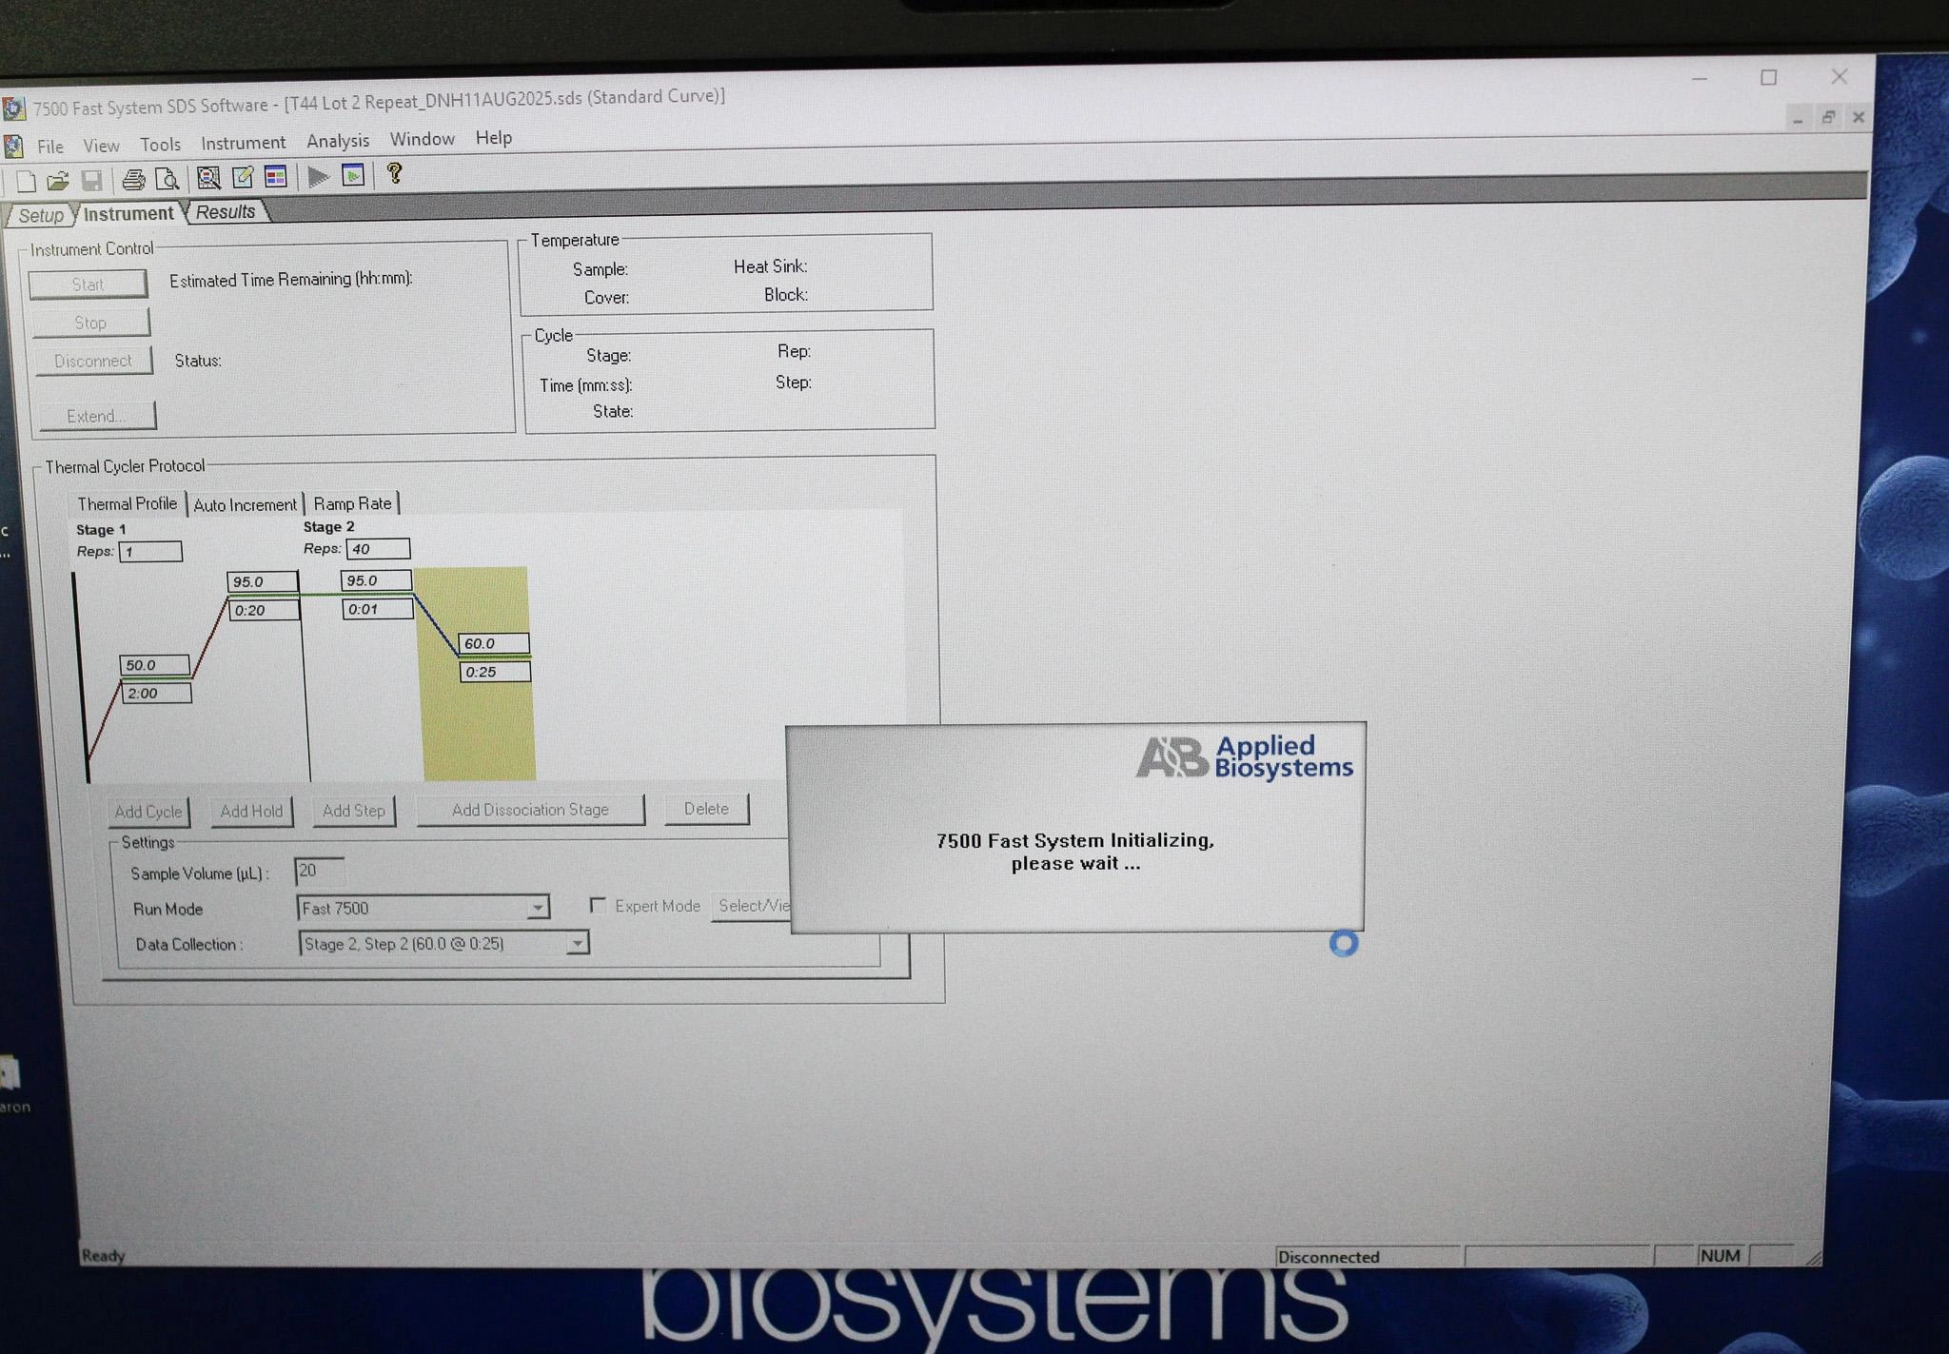Click the well inspector magnifier icon
This screenshot has width=1949, height=1354.
click(208, 178)
